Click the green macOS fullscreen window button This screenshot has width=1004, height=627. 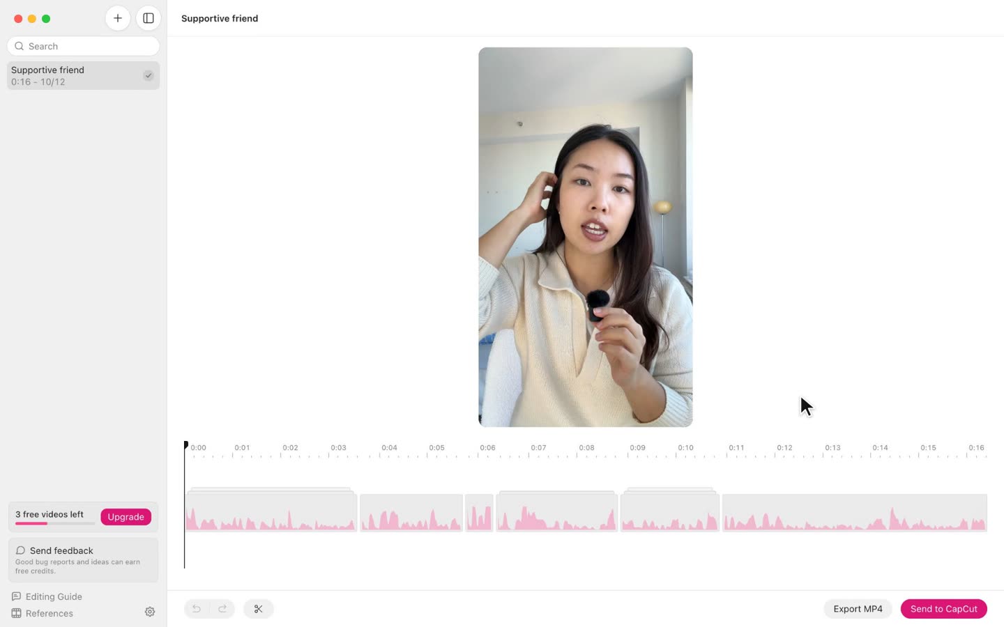(x=46, y=19)
